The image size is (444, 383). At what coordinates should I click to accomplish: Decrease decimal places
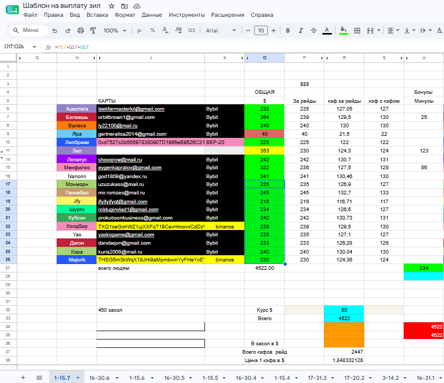click(x=165, y=30)
